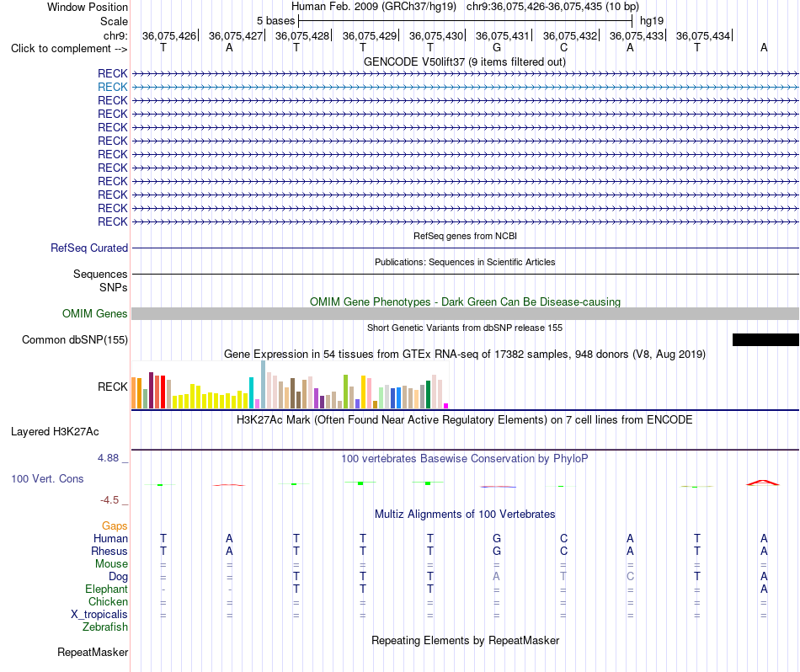Click the tallest gray-blue GTEx expression bar
This screenshot has width=800, height=672.
264,385
